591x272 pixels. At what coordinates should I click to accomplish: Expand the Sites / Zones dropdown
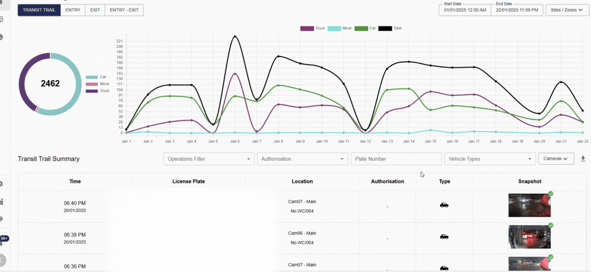pyautogui.click(x=567, y=10)
